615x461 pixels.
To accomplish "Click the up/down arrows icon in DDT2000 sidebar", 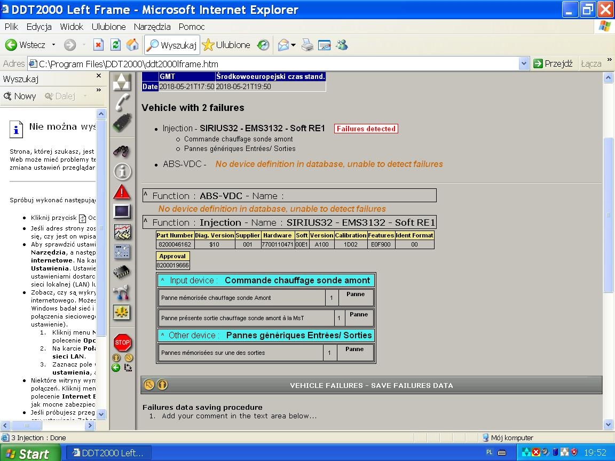I will 122,82.
